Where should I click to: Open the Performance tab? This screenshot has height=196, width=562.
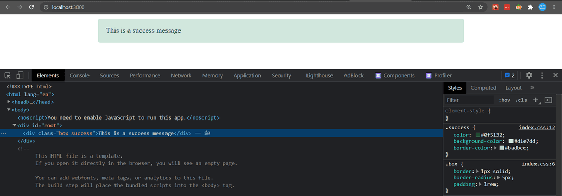[x=145, y=75]
